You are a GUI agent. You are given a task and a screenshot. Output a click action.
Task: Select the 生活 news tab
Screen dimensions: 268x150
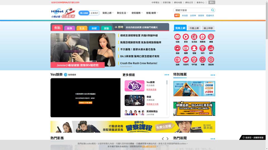coord(82,28)
